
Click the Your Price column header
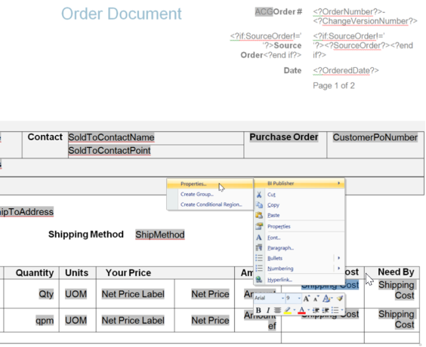(128, 272)
